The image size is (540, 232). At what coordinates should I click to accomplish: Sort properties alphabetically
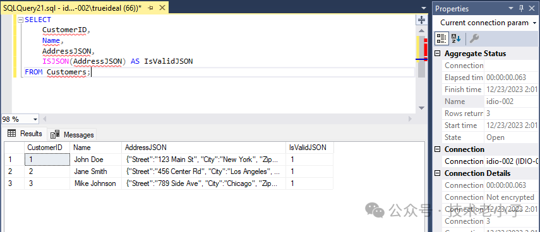(x=455, y=38)
